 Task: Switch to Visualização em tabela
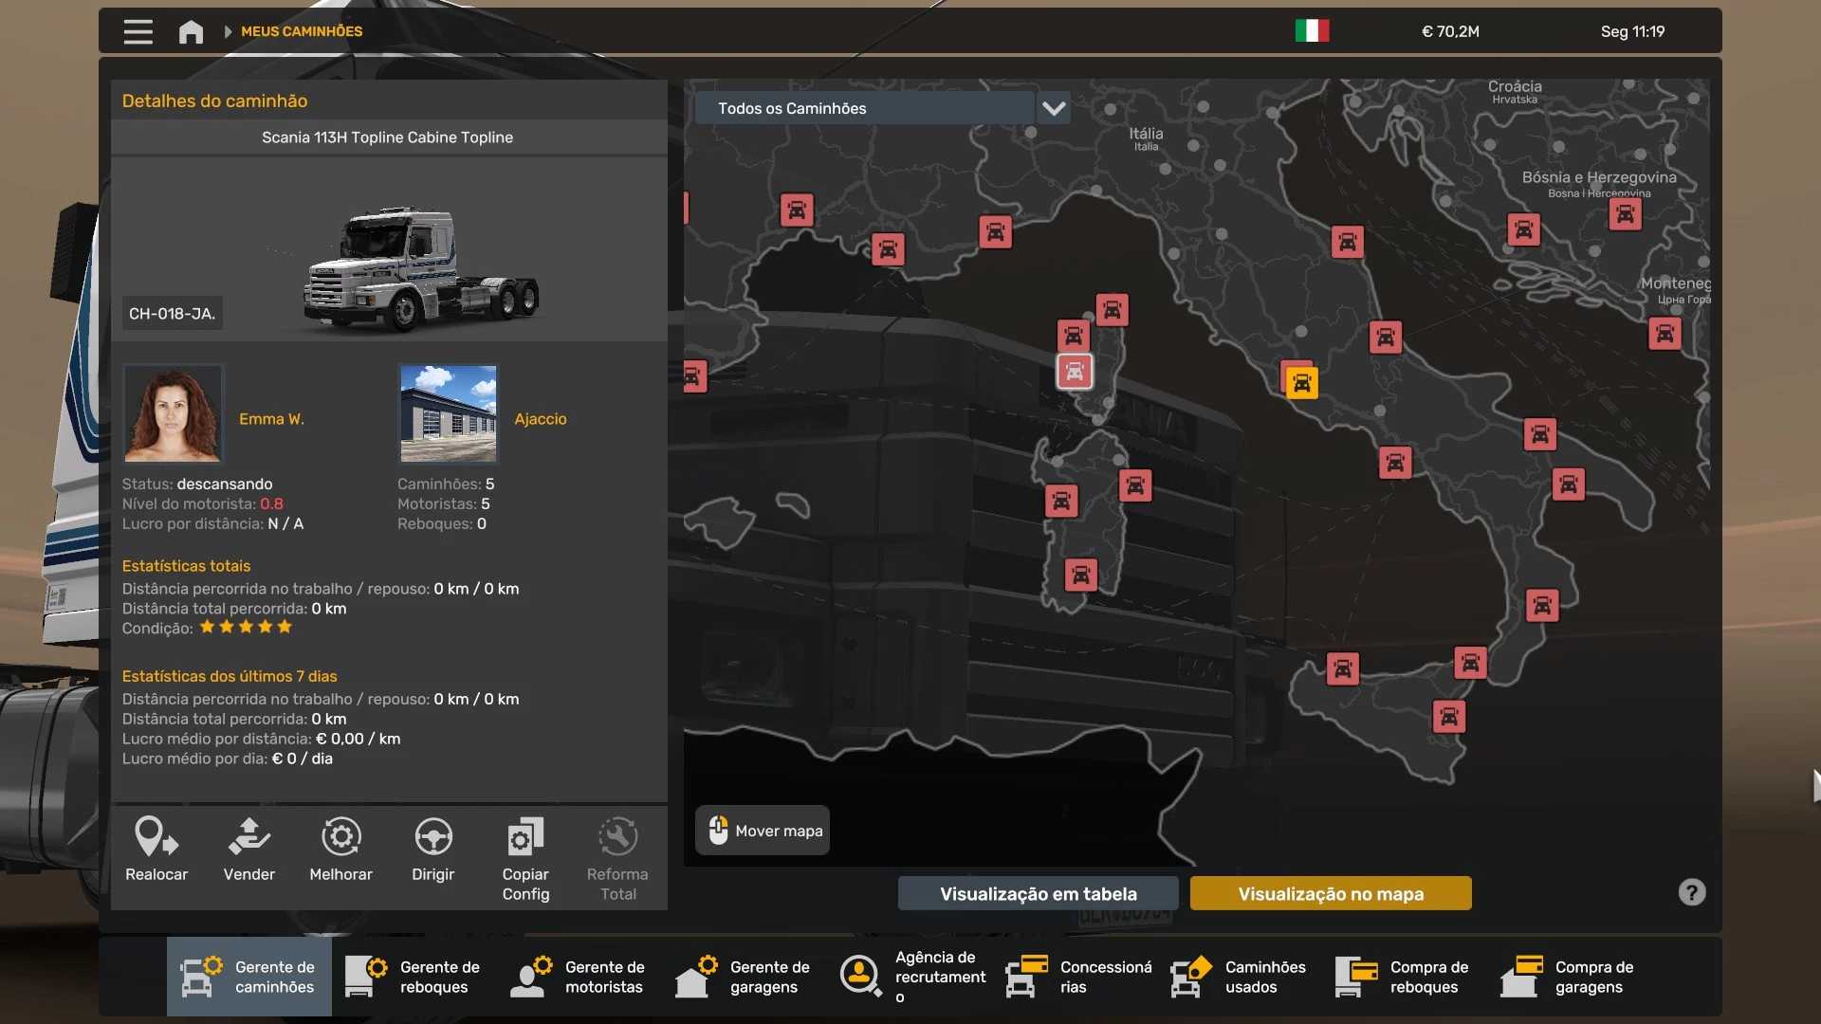(x=1038, y=893)
